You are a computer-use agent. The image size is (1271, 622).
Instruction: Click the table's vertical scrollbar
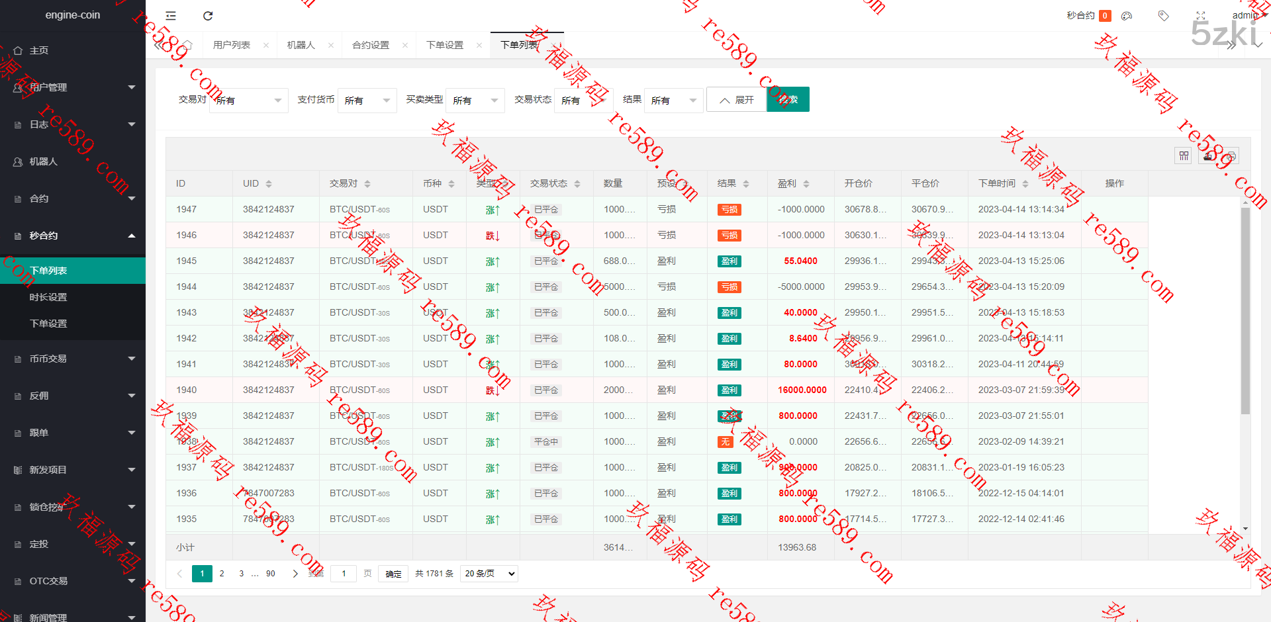coord(1245,311)
